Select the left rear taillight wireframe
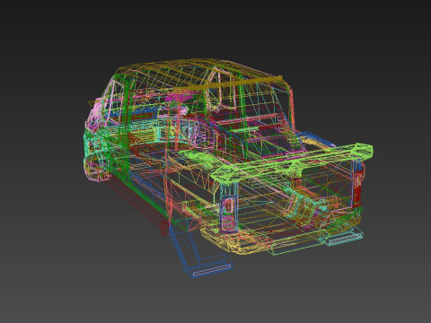Viewport: 431px width, 323px height. click(229, 214)
